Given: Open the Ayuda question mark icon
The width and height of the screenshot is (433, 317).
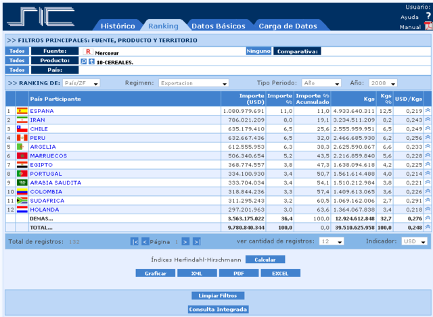Looking at the screenshot, I should coord(428,16).
